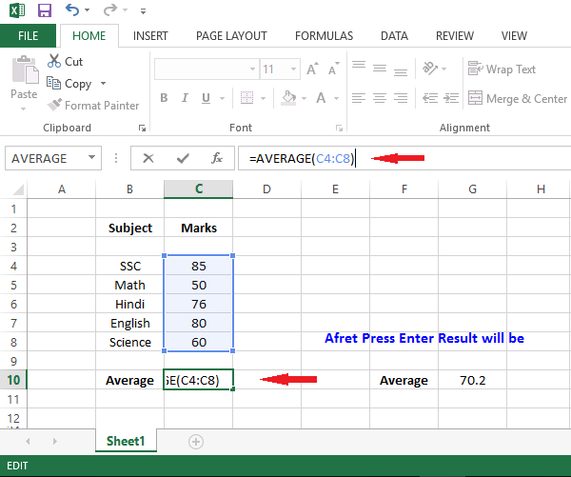The width and height of the screenshot is (571, 477).
Task: Click the Copy icon
Action: pos(53,83)
